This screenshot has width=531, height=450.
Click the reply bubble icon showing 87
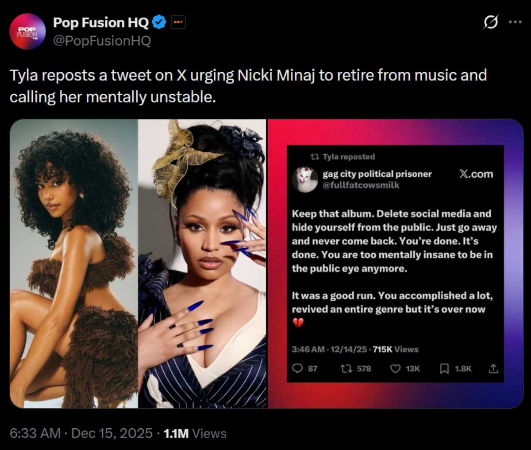pyautogui.click(x=299, y=369)
